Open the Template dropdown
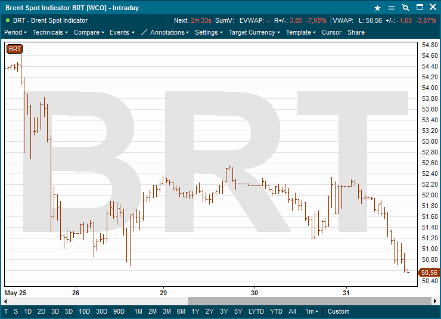Viewport: 441px width, 319px height. [301, 32]
